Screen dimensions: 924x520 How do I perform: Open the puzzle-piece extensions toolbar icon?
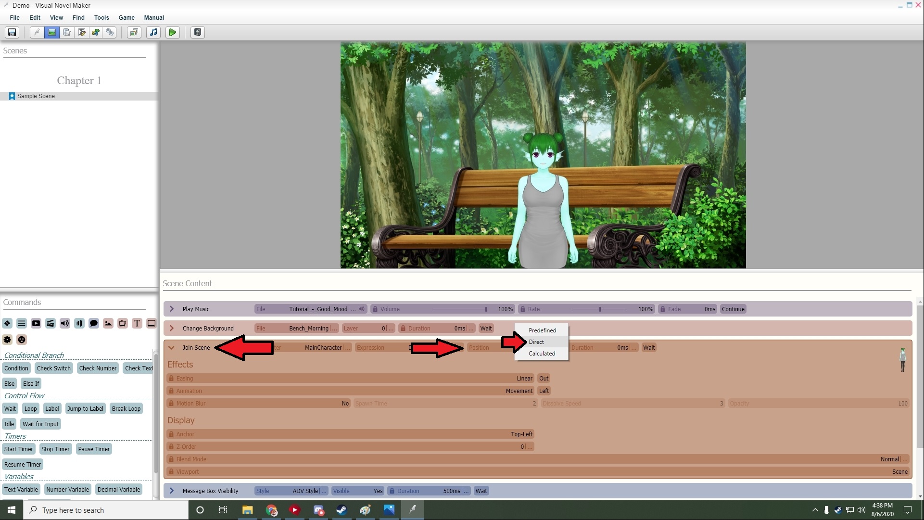(x=96, y=32)
